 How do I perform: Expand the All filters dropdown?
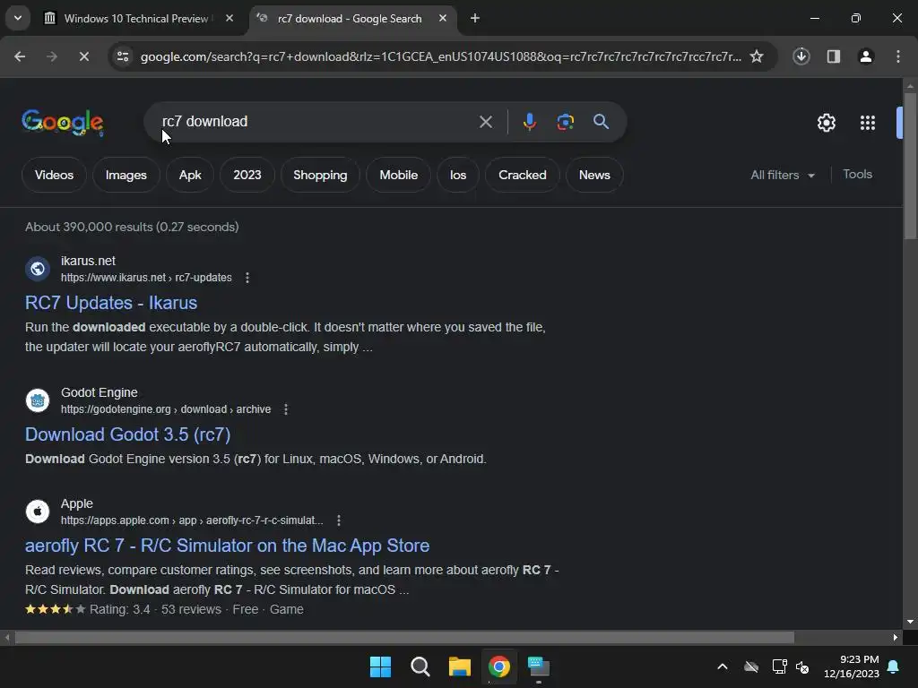783,175
